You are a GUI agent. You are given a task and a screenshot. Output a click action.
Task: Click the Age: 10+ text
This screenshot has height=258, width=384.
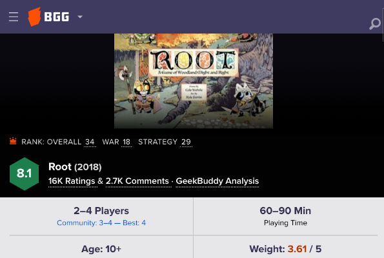tap(101, 249)
